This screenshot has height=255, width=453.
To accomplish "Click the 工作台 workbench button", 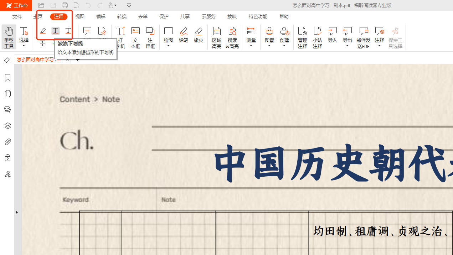I will click(x=16, y=5).
